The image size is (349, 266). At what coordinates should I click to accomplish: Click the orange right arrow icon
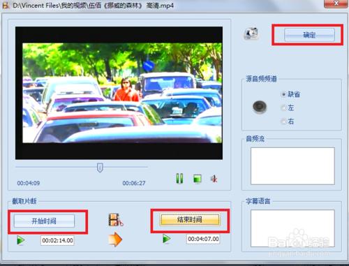[x=115, y=239]
